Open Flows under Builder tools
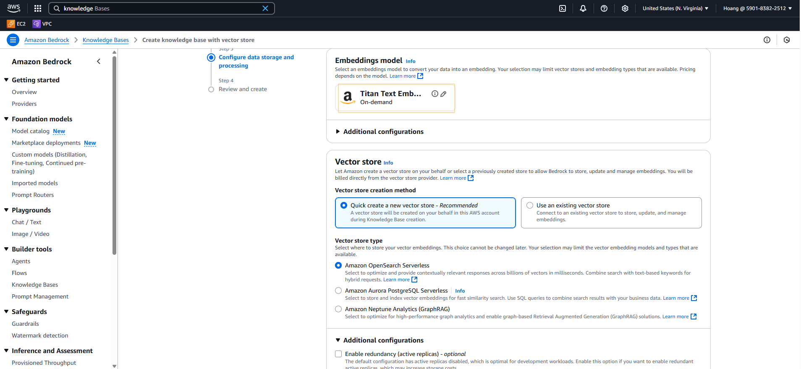This screenshot has height=369, width=801. tap(19, 273)
